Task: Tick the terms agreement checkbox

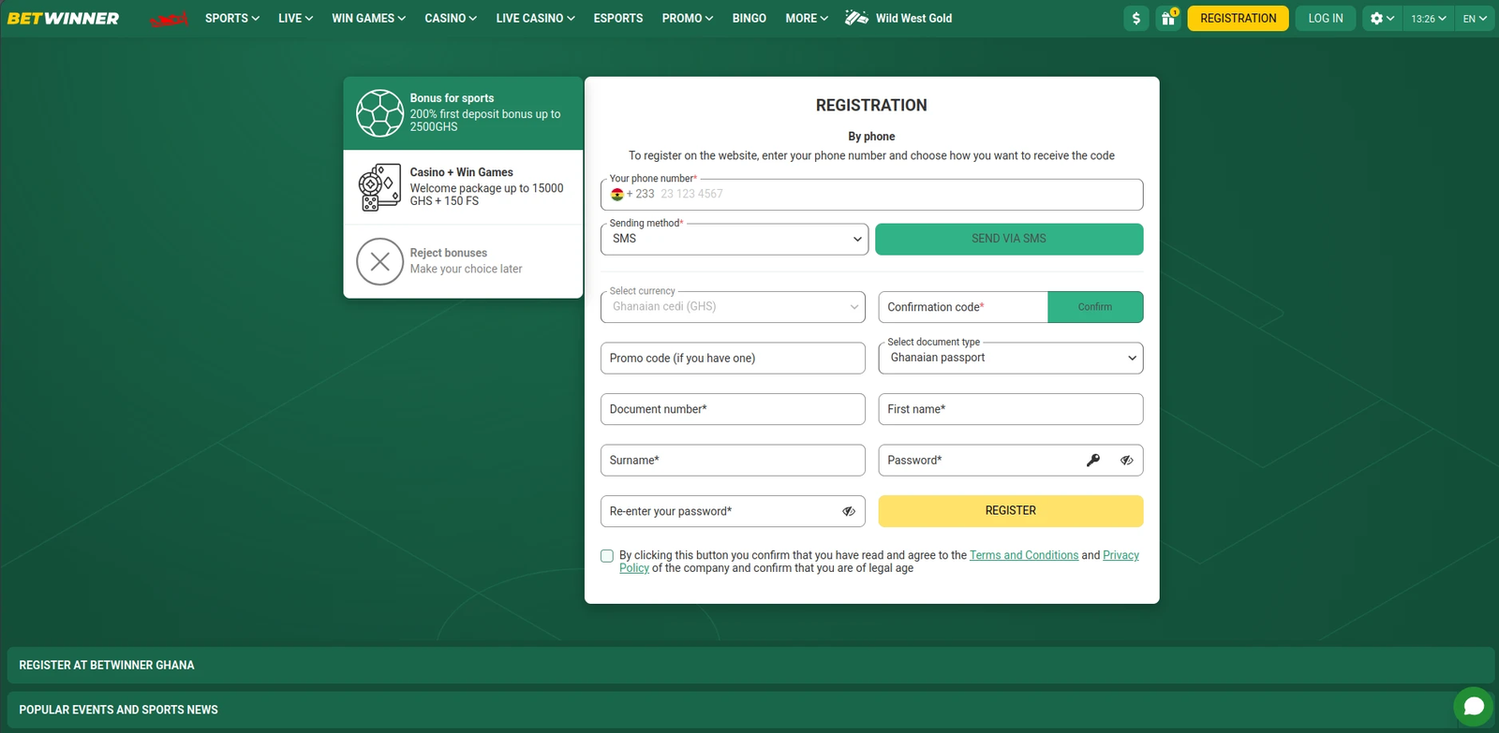Action: coord(607,556)
